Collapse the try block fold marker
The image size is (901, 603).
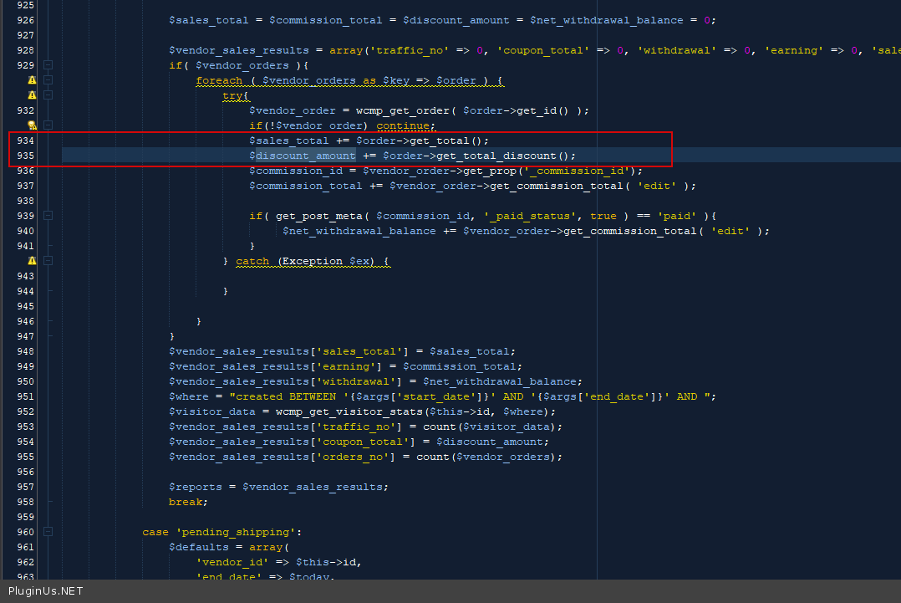[x=48, y=95]
